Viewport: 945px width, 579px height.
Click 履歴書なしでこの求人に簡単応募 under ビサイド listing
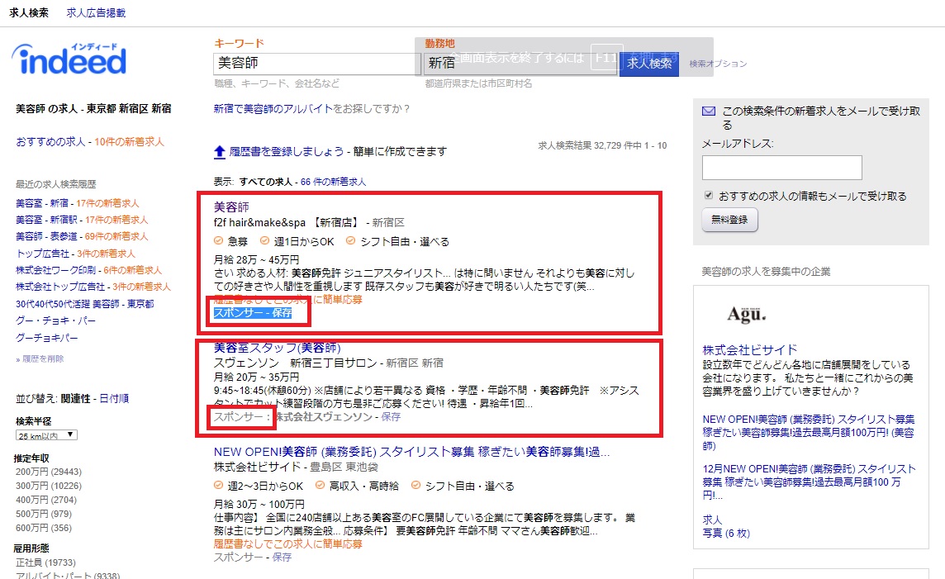tap(287, 544)
